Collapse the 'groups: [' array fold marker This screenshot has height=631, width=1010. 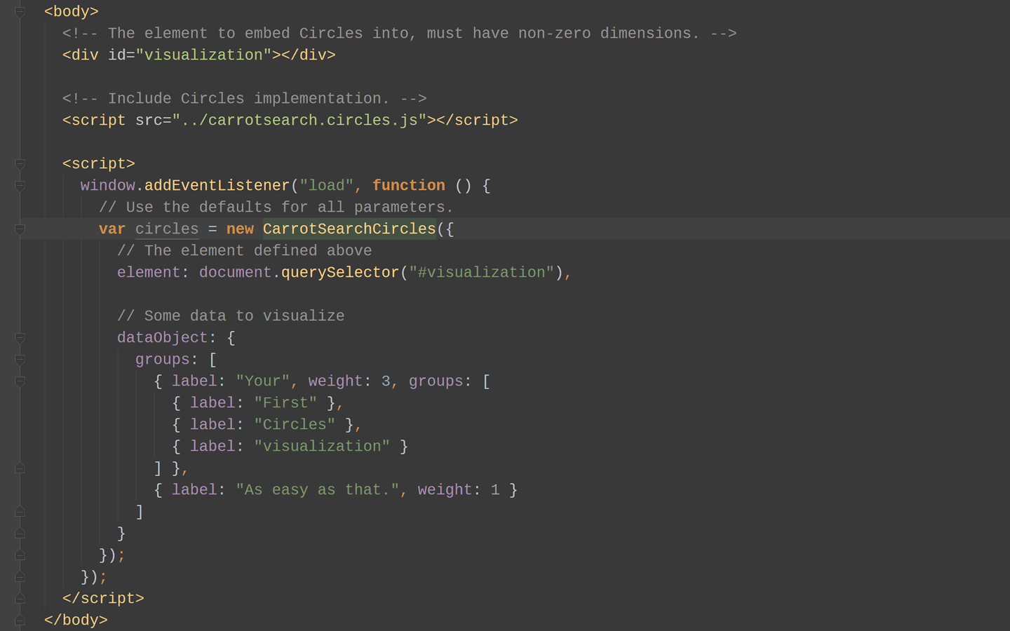pos(20,360)
